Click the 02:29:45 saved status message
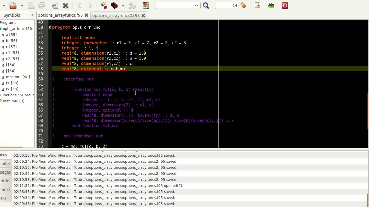The height and width of the screenshot is (207, 369). [94, 204]
